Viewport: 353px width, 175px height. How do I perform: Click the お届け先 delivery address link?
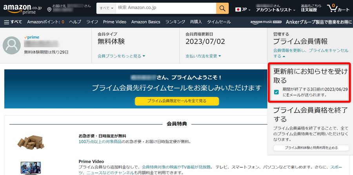(x=72, y=8)
